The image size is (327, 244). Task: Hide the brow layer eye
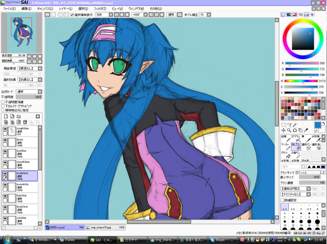click(5, 140)
